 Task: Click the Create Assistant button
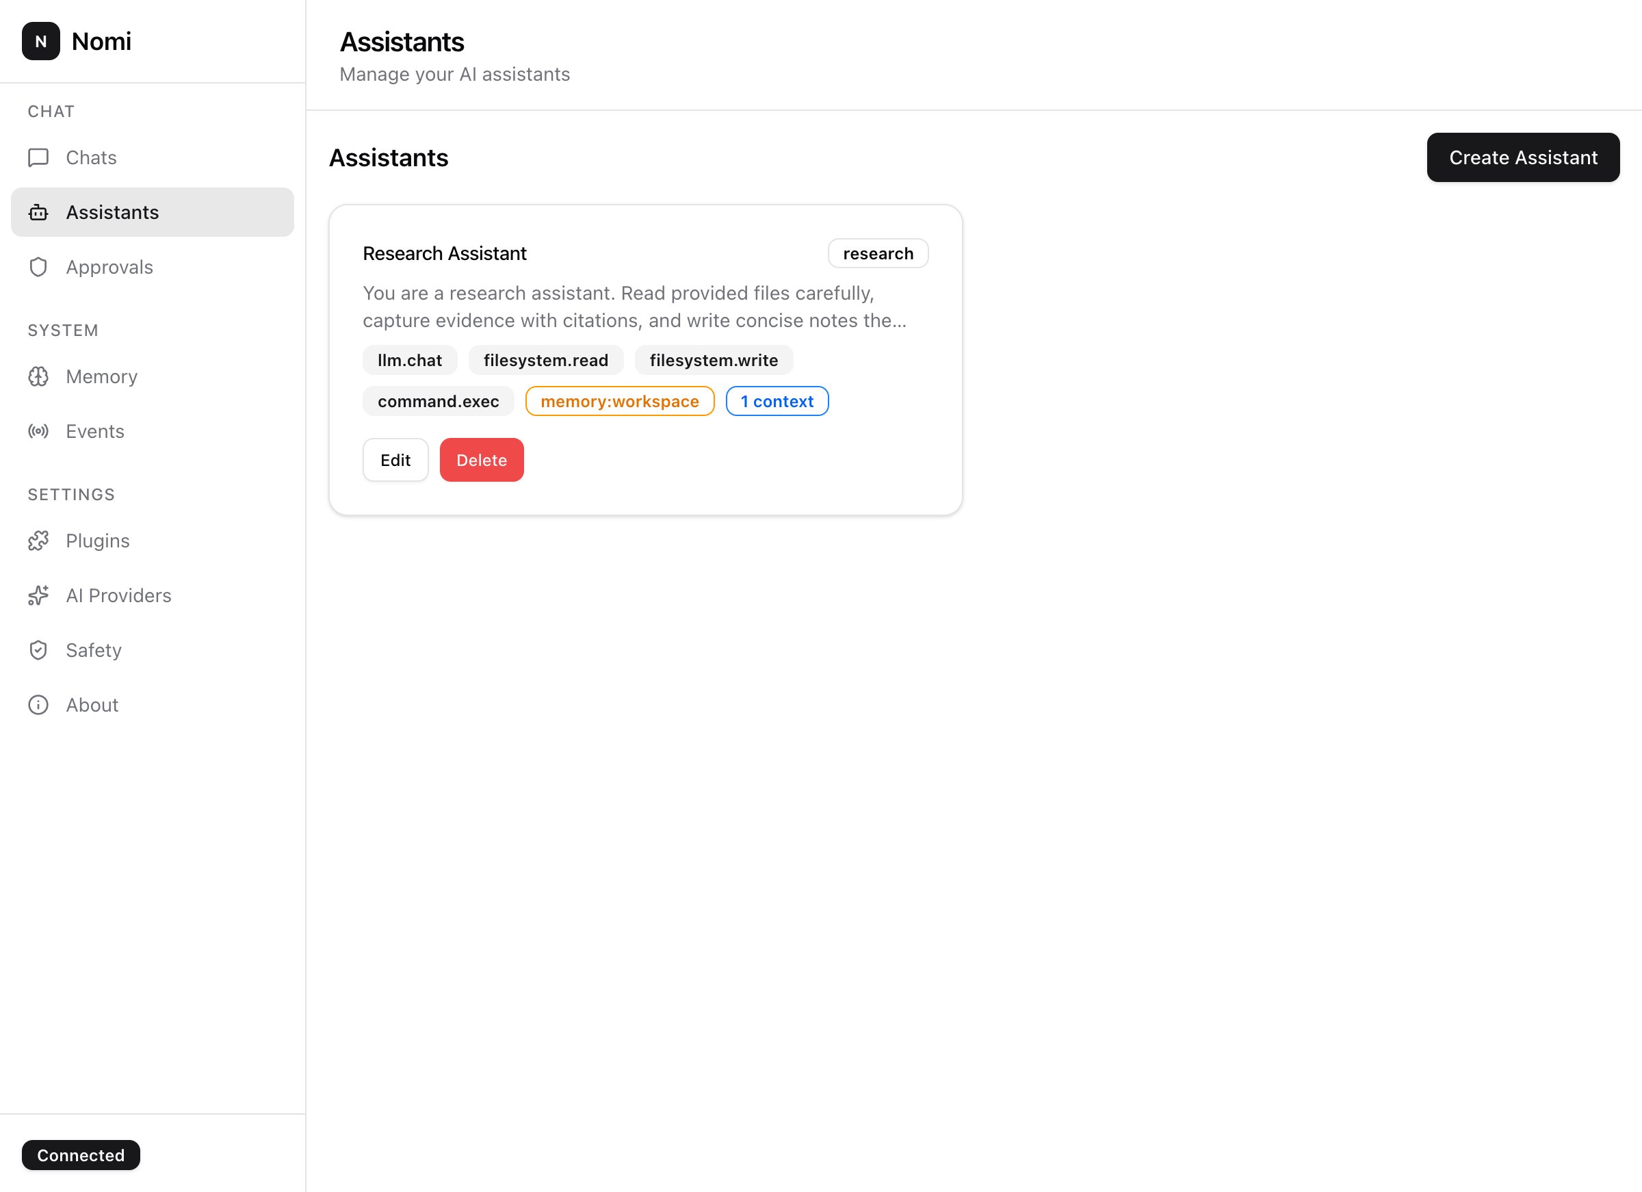[x=1522, y=157]
